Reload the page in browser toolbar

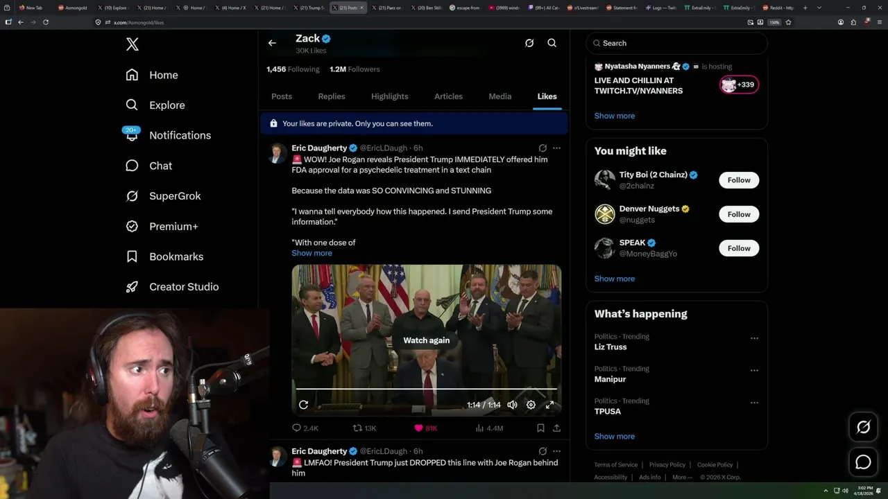[46, 22]
